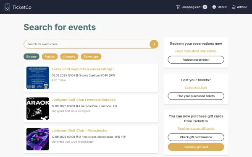This screenshot has width=252, height=157.
Task: Click the Manchester golf event thumbnail
Action: [38, 139]
